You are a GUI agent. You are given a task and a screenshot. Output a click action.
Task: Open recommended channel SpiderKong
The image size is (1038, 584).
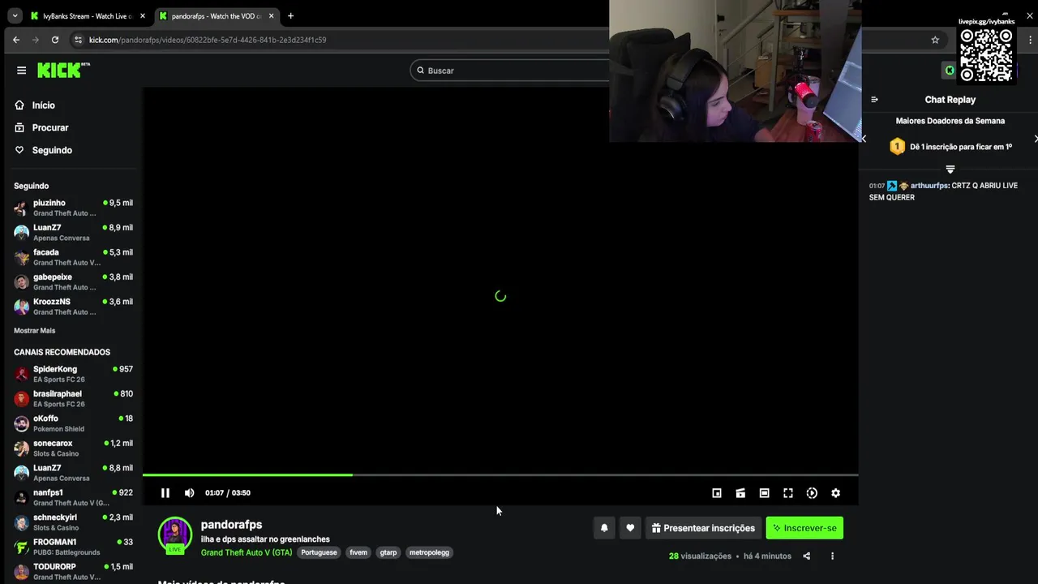[73, 374]
